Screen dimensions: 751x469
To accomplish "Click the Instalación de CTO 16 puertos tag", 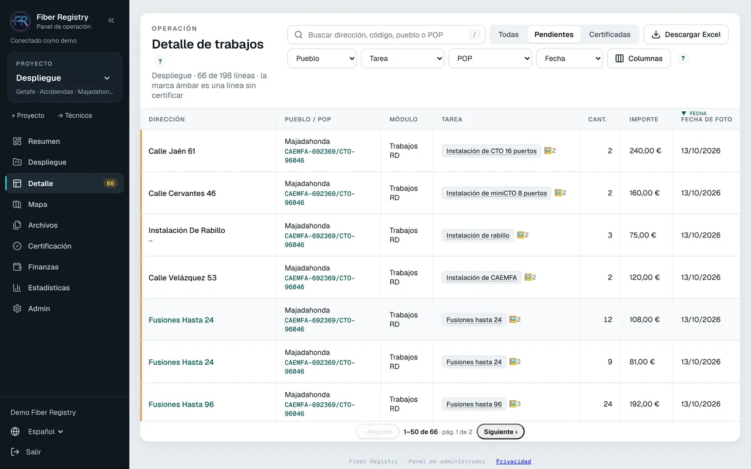I will click(x=492, y=151).
